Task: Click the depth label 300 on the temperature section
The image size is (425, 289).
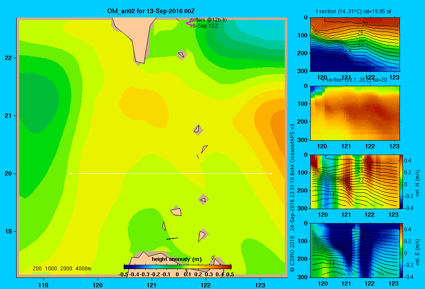Action: tap(303, 71)
